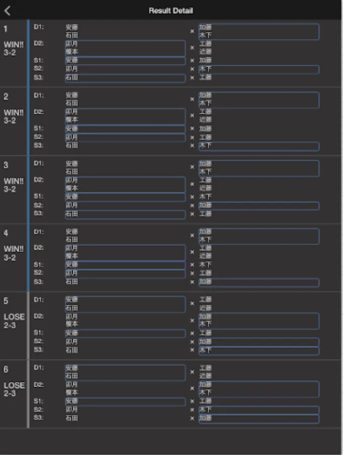Select winner 卯月 in result 2 S2
Screen dimensions: 343x455
[x=125, y=138]
